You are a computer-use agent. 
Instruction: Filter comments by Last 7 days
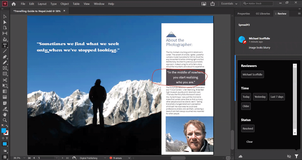(277, 97)
